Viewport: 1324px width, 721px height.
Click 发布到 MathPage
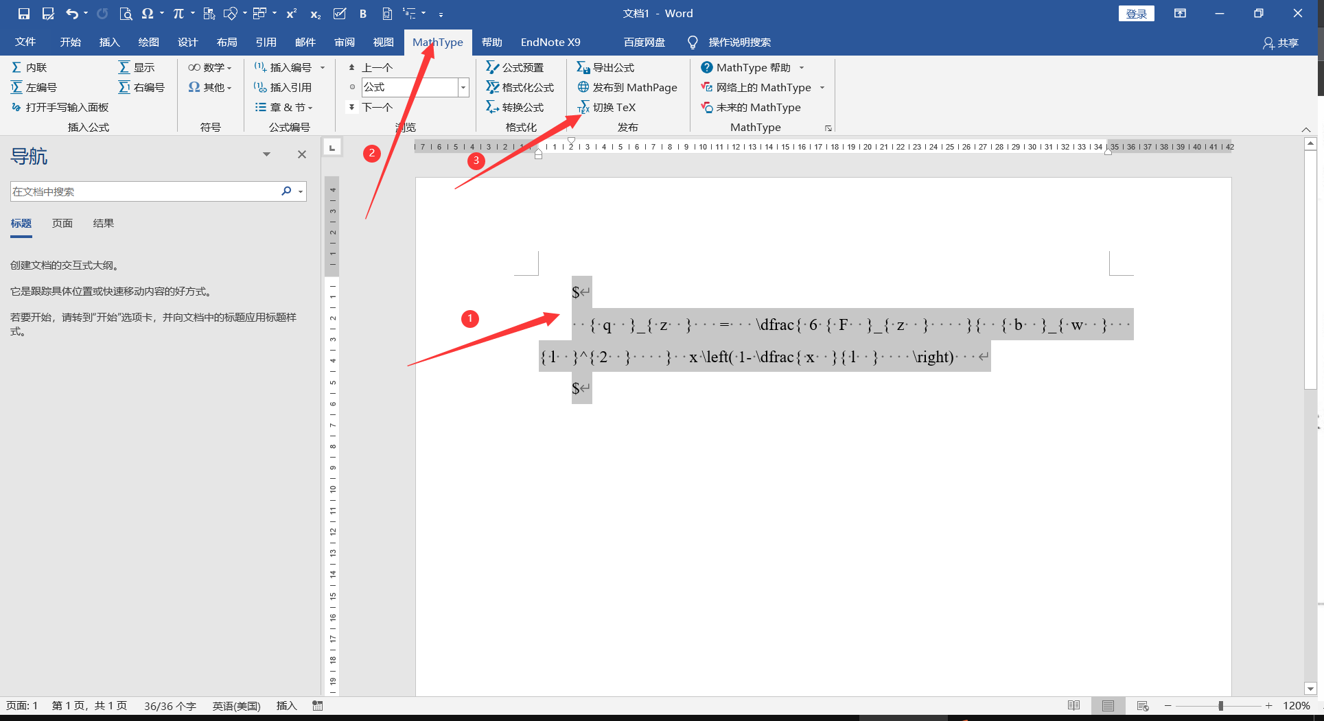627,87
